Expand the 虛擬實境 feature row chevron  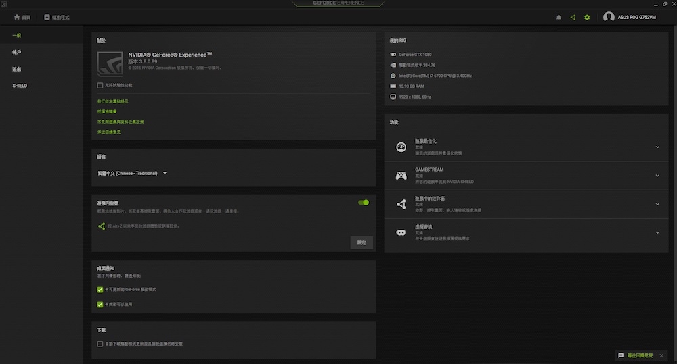657,232
